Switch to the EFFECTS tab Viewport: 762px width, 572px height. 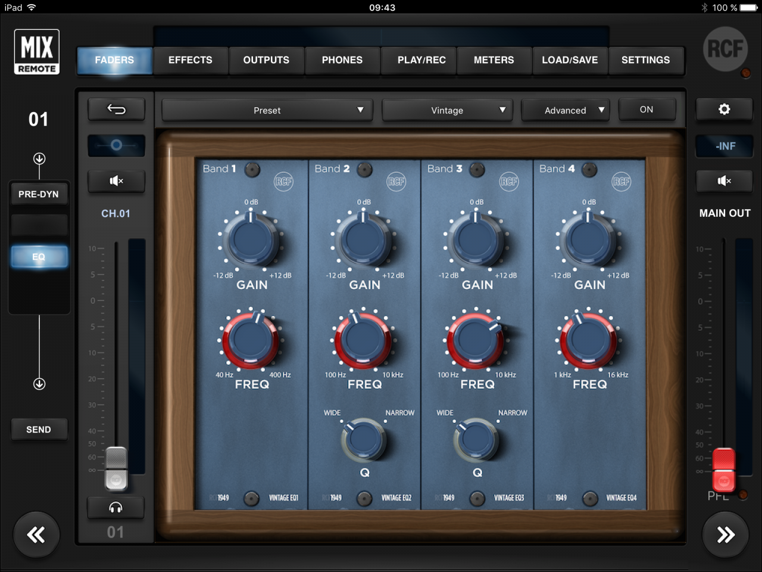pyautogui.click(x=190, y=60)
